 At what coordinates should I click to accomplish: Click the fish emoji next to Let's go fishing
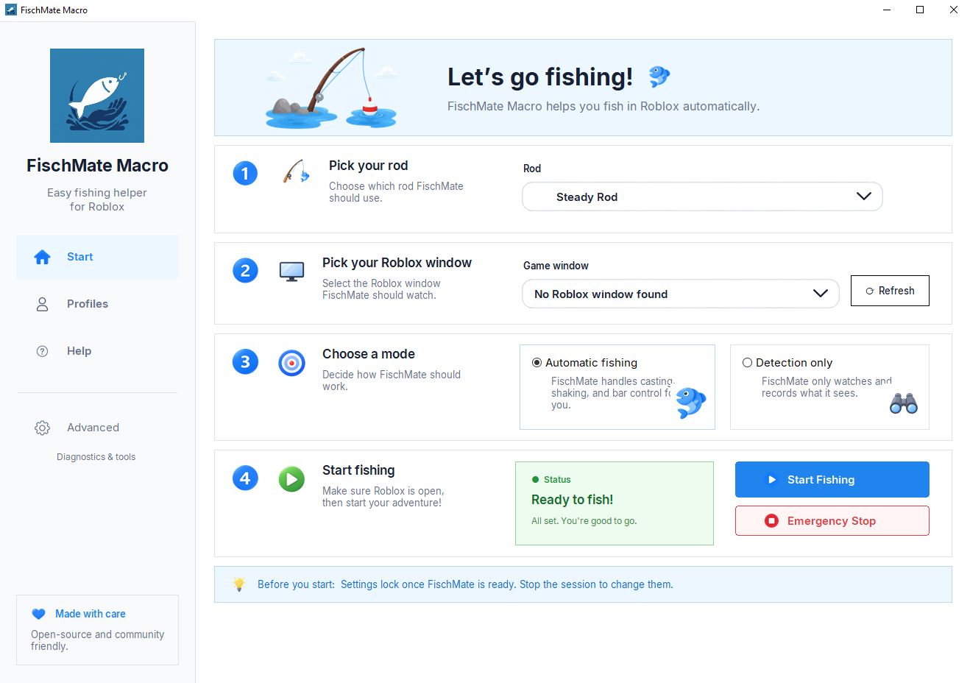click(x=659, y=76)
